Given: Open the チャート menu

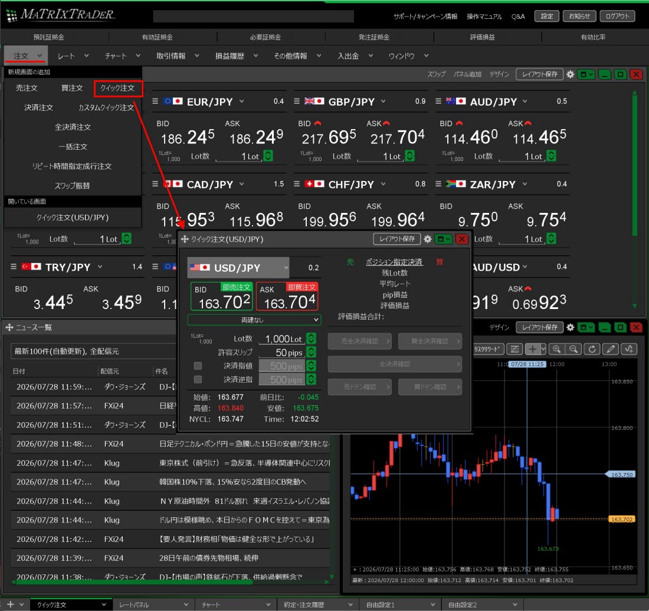Looking at the screenshot, I should 123,56.
